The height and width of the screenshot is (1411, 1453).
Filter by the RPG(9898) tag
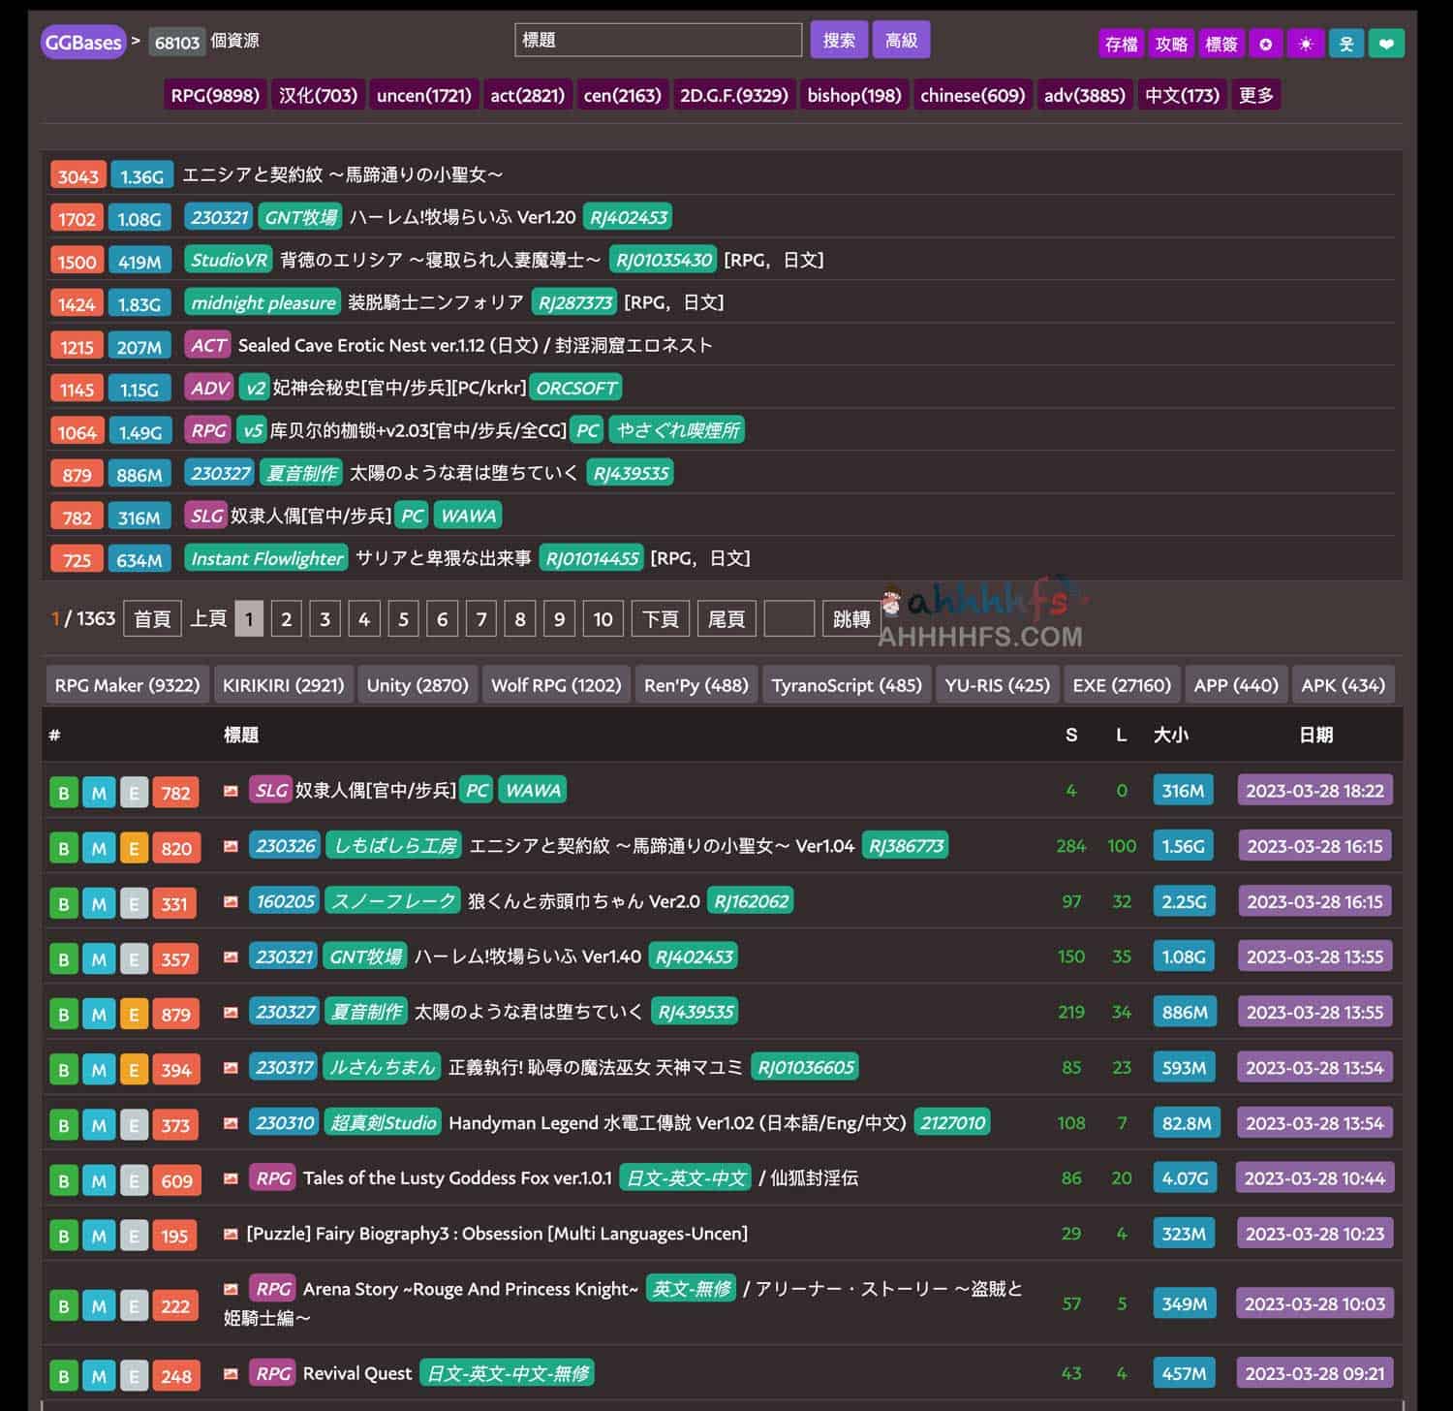coord(215,95)
